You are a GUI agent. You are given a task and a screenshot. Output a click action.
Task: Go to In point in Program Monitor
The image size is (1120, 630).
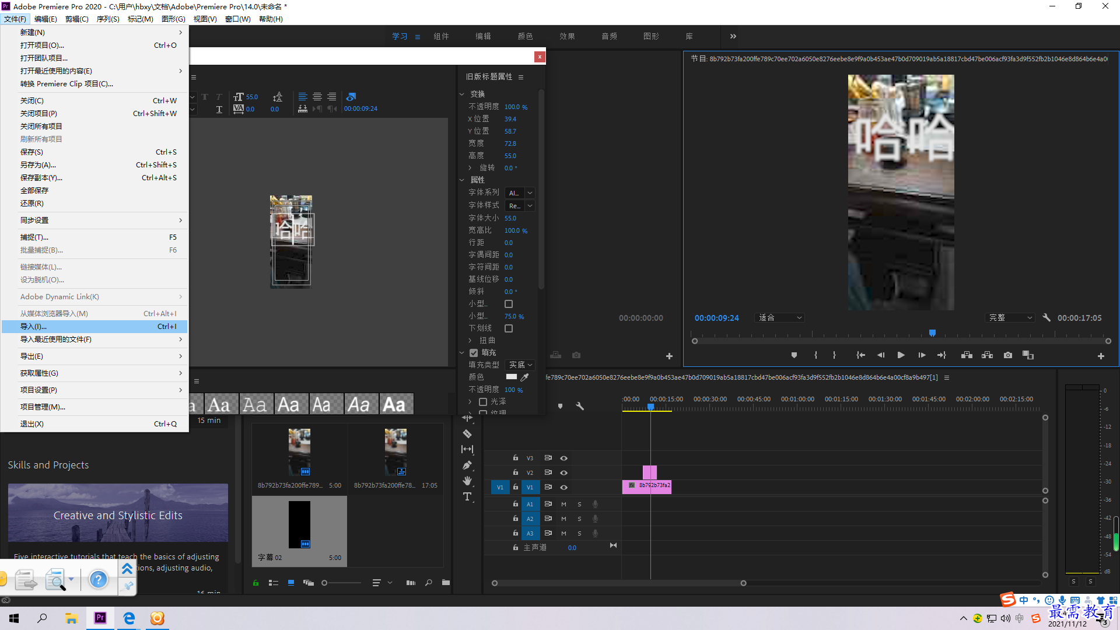click(860, 355)
